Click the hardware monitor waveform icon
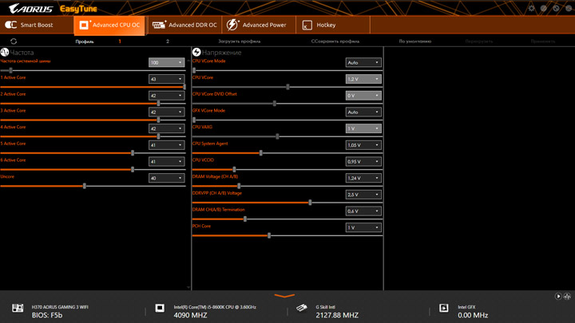Image resolution: width=575 pixels, height=323 pixels. point(567,296)
